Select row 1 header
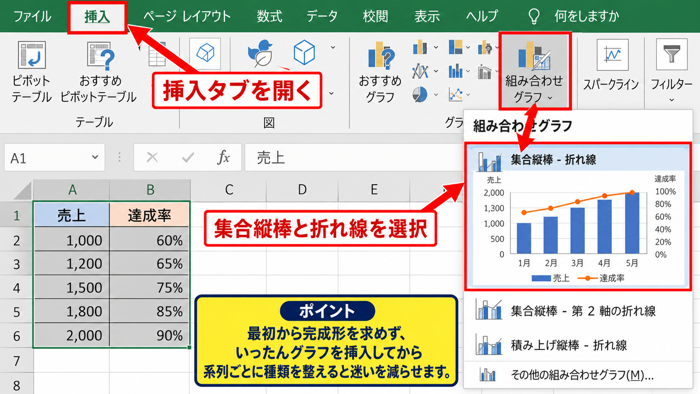Screen dimensions: 700x394 point(16,216)
